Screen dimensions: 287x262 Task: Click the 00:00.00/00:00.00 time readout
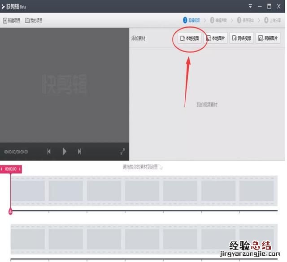click(x=16, y=152)
